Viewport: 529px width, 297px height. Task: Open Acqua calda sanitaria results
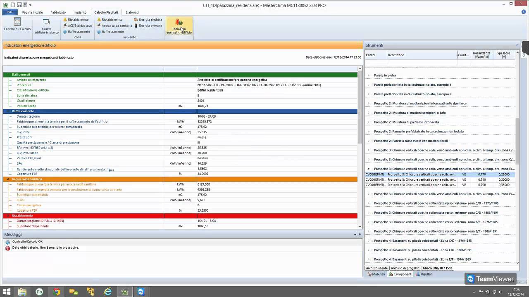pos(114,26)
